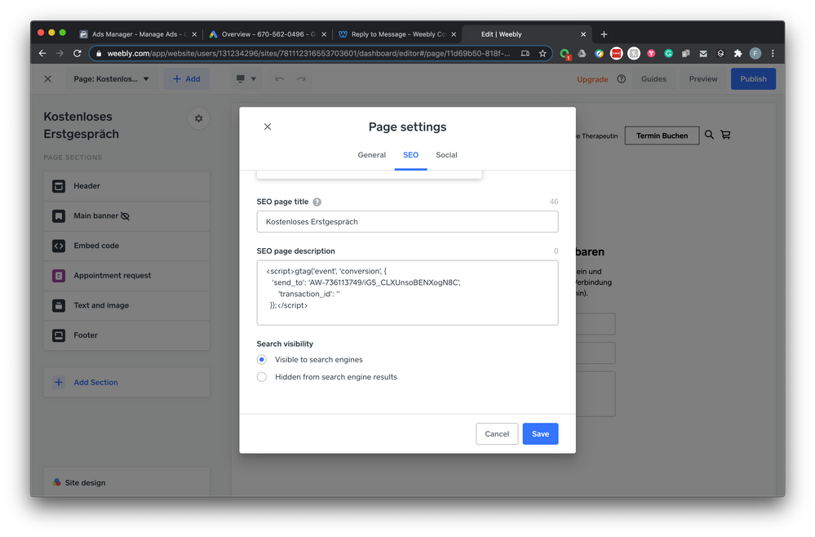Open the Page: Kostenlos... dropdown
Viewport: 815px width, 537px height.
pos(112,79)
